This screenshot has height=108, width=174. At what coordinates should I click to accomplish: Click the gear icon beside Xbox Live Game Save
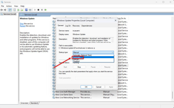(x=54, y=95)
